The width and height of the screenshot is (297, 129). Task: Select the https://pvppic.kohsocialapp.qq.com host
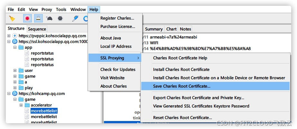(x=52, y=36)
